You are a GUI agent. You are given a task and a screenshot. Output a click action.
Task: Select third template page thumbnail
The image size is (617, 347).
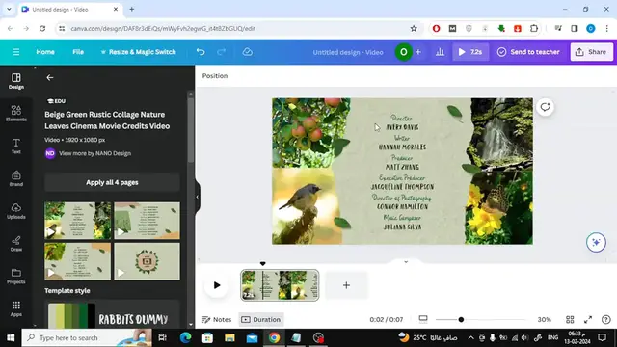[77, 261]
